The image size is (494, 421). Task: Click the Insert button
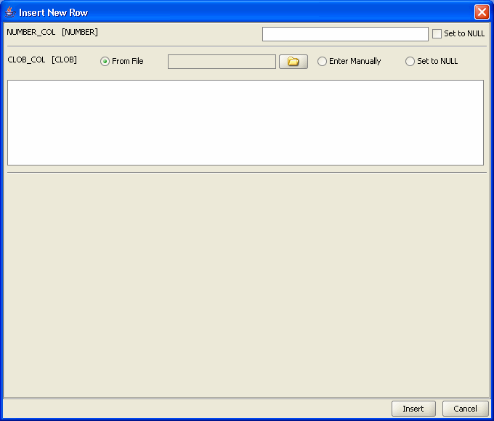click(413, 409)
